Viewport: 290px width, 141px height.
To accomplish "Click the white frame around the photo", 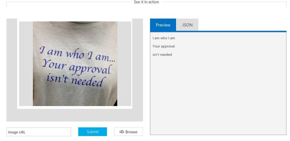I will pyautogui.click(x=75, y=108).
